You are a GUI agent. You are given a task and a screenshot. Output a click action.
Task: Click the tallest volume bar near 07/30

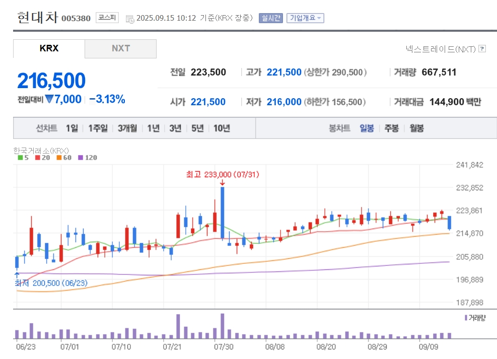[x=223, y=326]
